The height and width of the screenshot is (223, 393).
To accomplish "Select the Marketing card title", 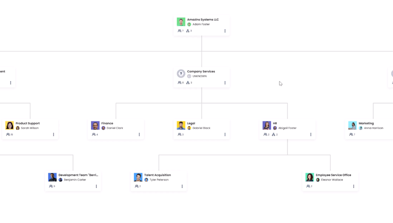I will [x=366, y=123].
